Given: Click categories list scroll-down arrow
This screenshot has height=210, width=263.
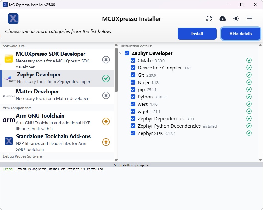Looking at the screenshot, I should tap(116, 160).
